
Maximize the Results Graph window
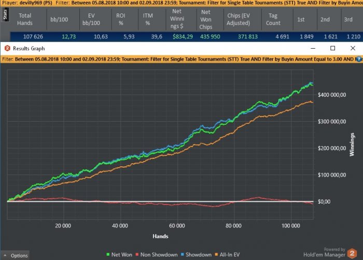[333, 48]
